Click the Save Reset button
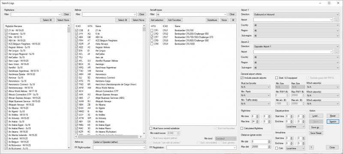Image resolution: width=343 pixels, height=154 pixels. click(x=316, y=133)
